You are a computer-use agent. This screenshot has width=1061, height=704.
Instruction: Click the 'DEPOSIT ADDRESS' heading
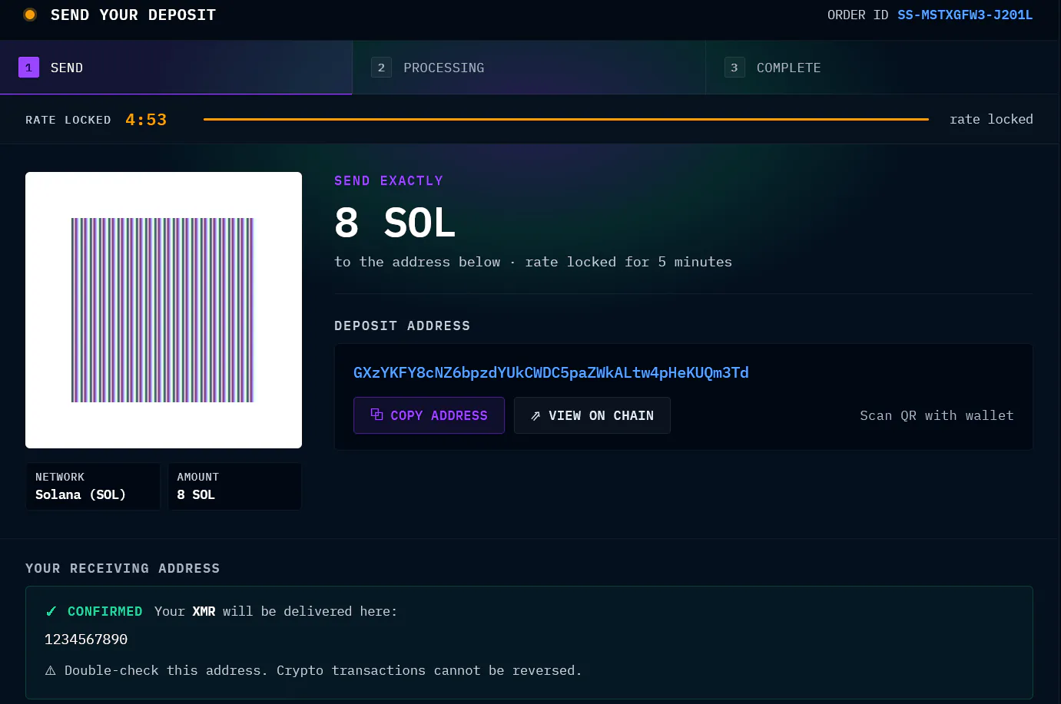(x=402, y=326)
